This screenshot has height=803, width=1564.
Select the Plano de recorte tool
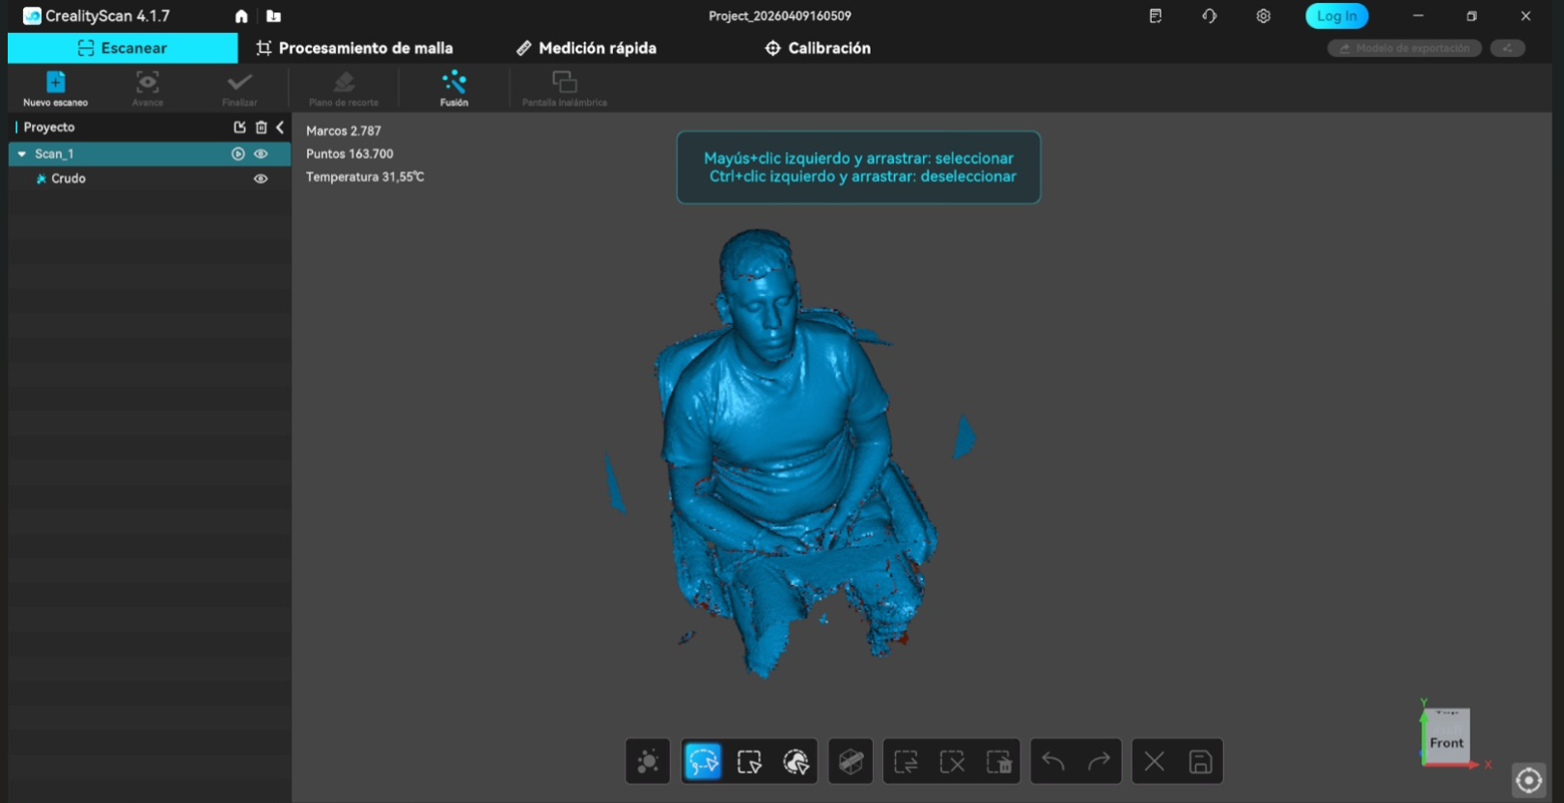[x=344, y=89]
